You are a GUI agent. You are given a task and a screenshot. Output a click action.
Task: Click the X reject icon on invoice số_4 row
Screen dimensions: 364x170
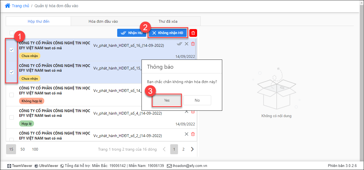pyautogui.click(x=187, y=111)
